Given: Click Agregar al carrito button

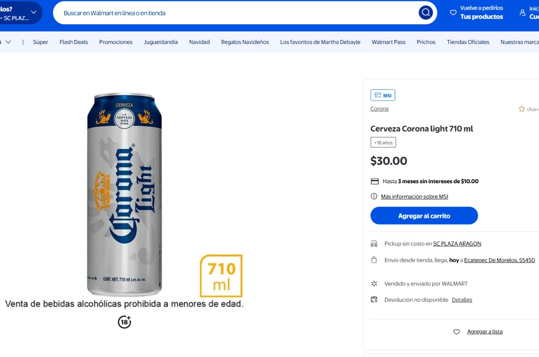Looking at the screenshot, I should 424,216.
